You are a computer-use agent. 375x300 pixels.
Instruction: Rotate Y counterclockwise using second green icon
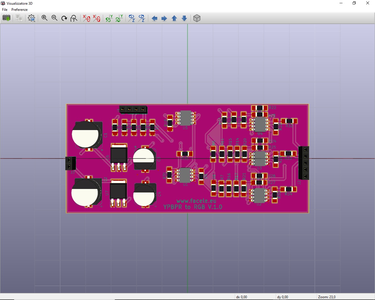(119, 18)
